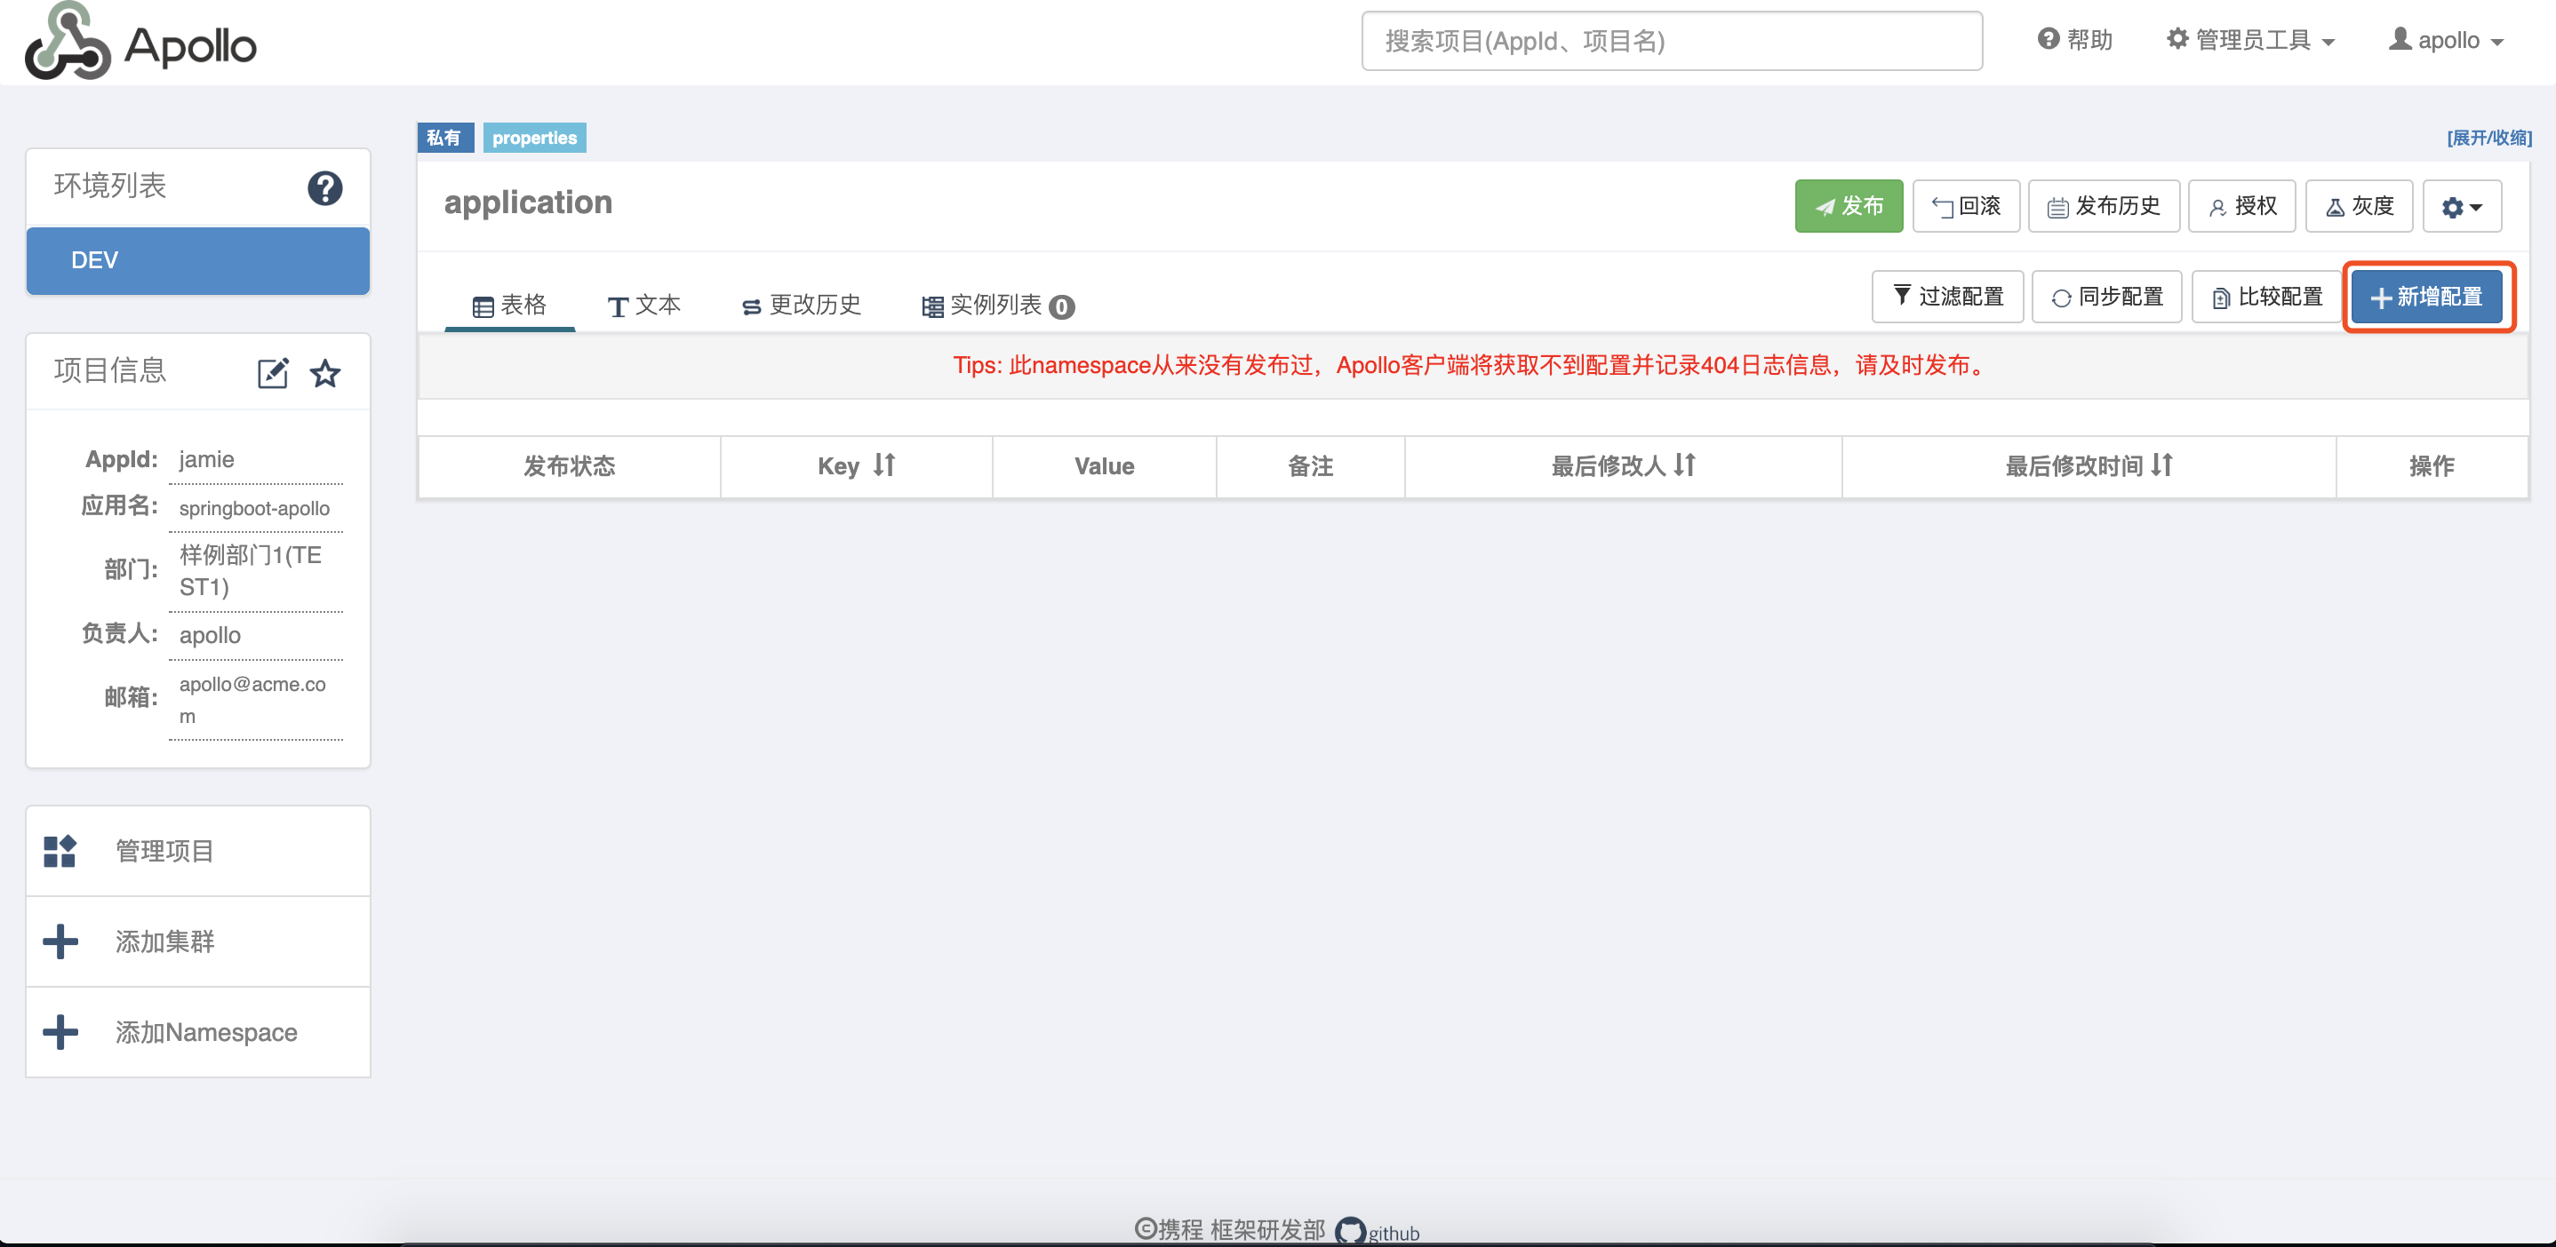Open the apollo user account dropdown
2556x1247 pixels.
(2446, 40)
